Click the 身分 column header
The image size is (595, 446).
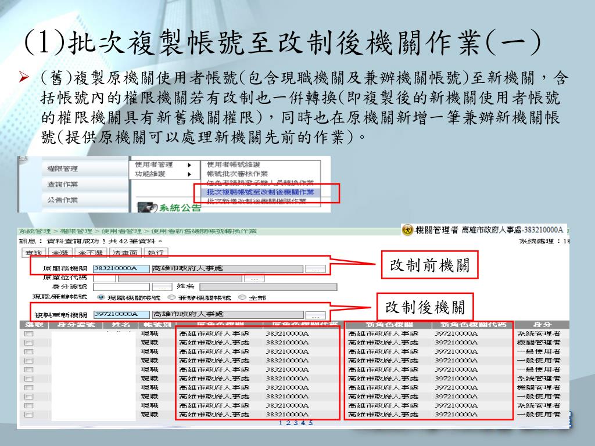542,325
